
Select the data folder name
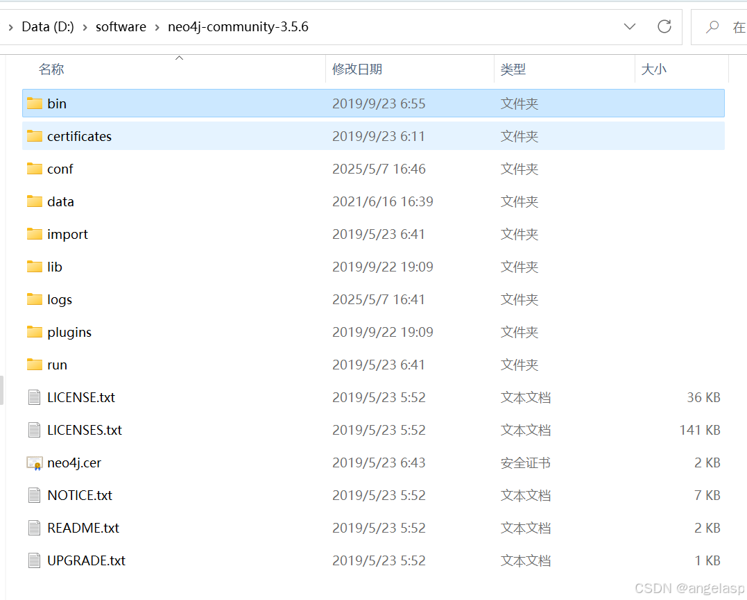click(60, 202)
